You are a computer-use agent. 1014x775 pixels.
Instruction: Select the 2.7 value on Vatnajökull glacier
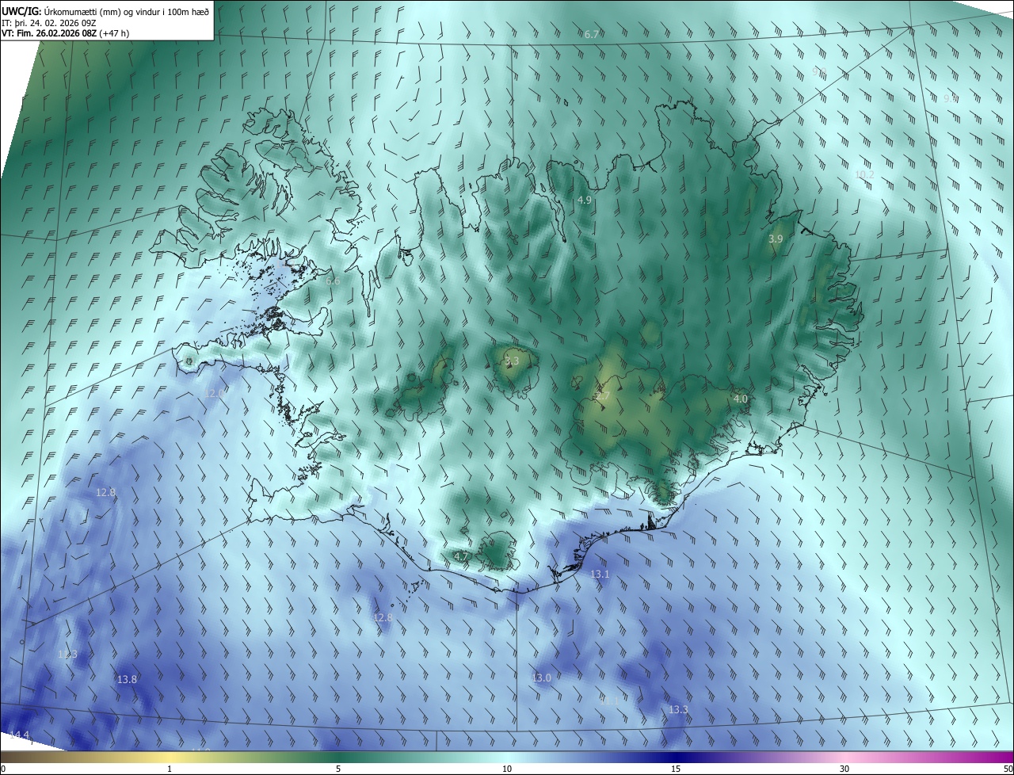(603, 395)
